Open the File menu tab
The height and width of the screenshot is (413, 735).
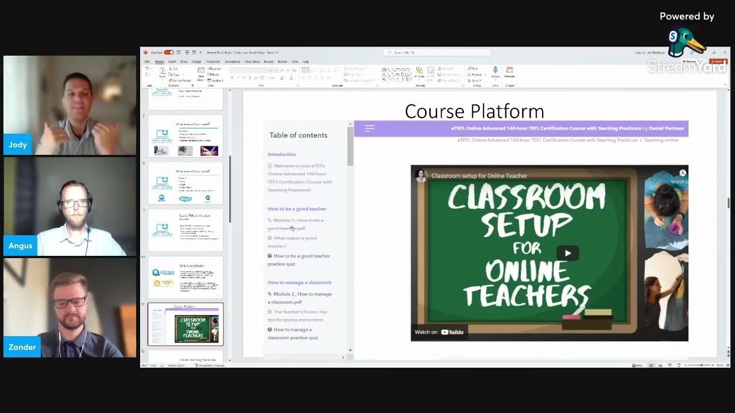pos(147,61)
